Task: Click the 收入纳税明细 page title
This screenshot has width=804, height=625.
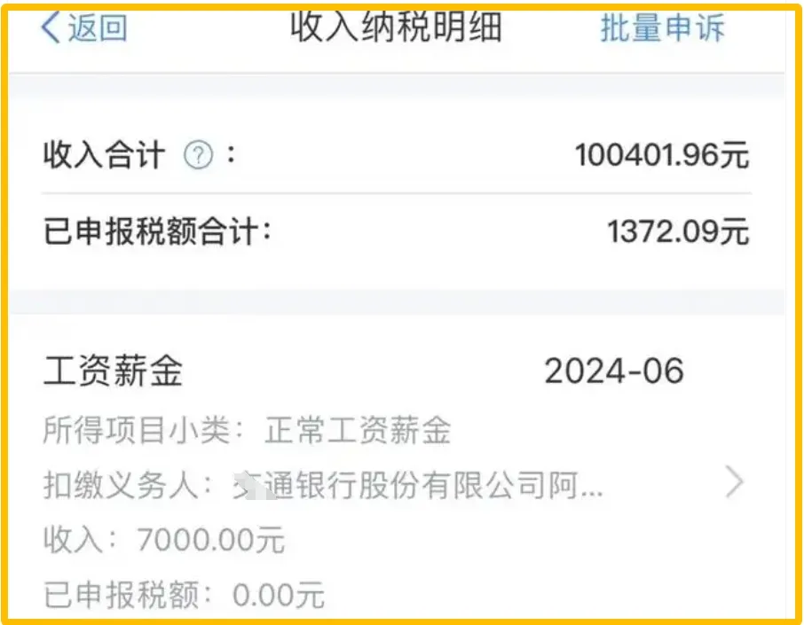Action: pos(397,27)
